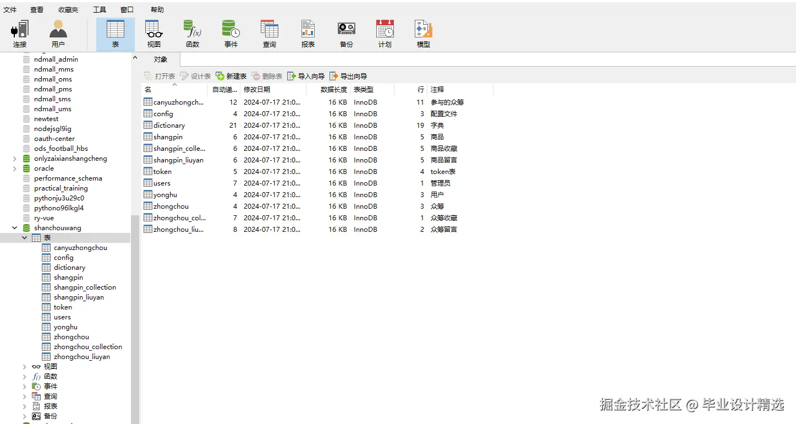Open the 连接 (Connection) toolbar icon

pyautogui.click(x=20, y=34)
